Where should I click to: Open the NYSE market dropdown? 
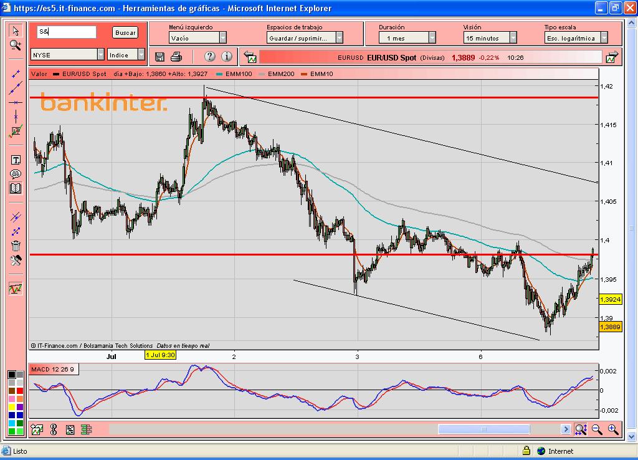click(67, 55)
